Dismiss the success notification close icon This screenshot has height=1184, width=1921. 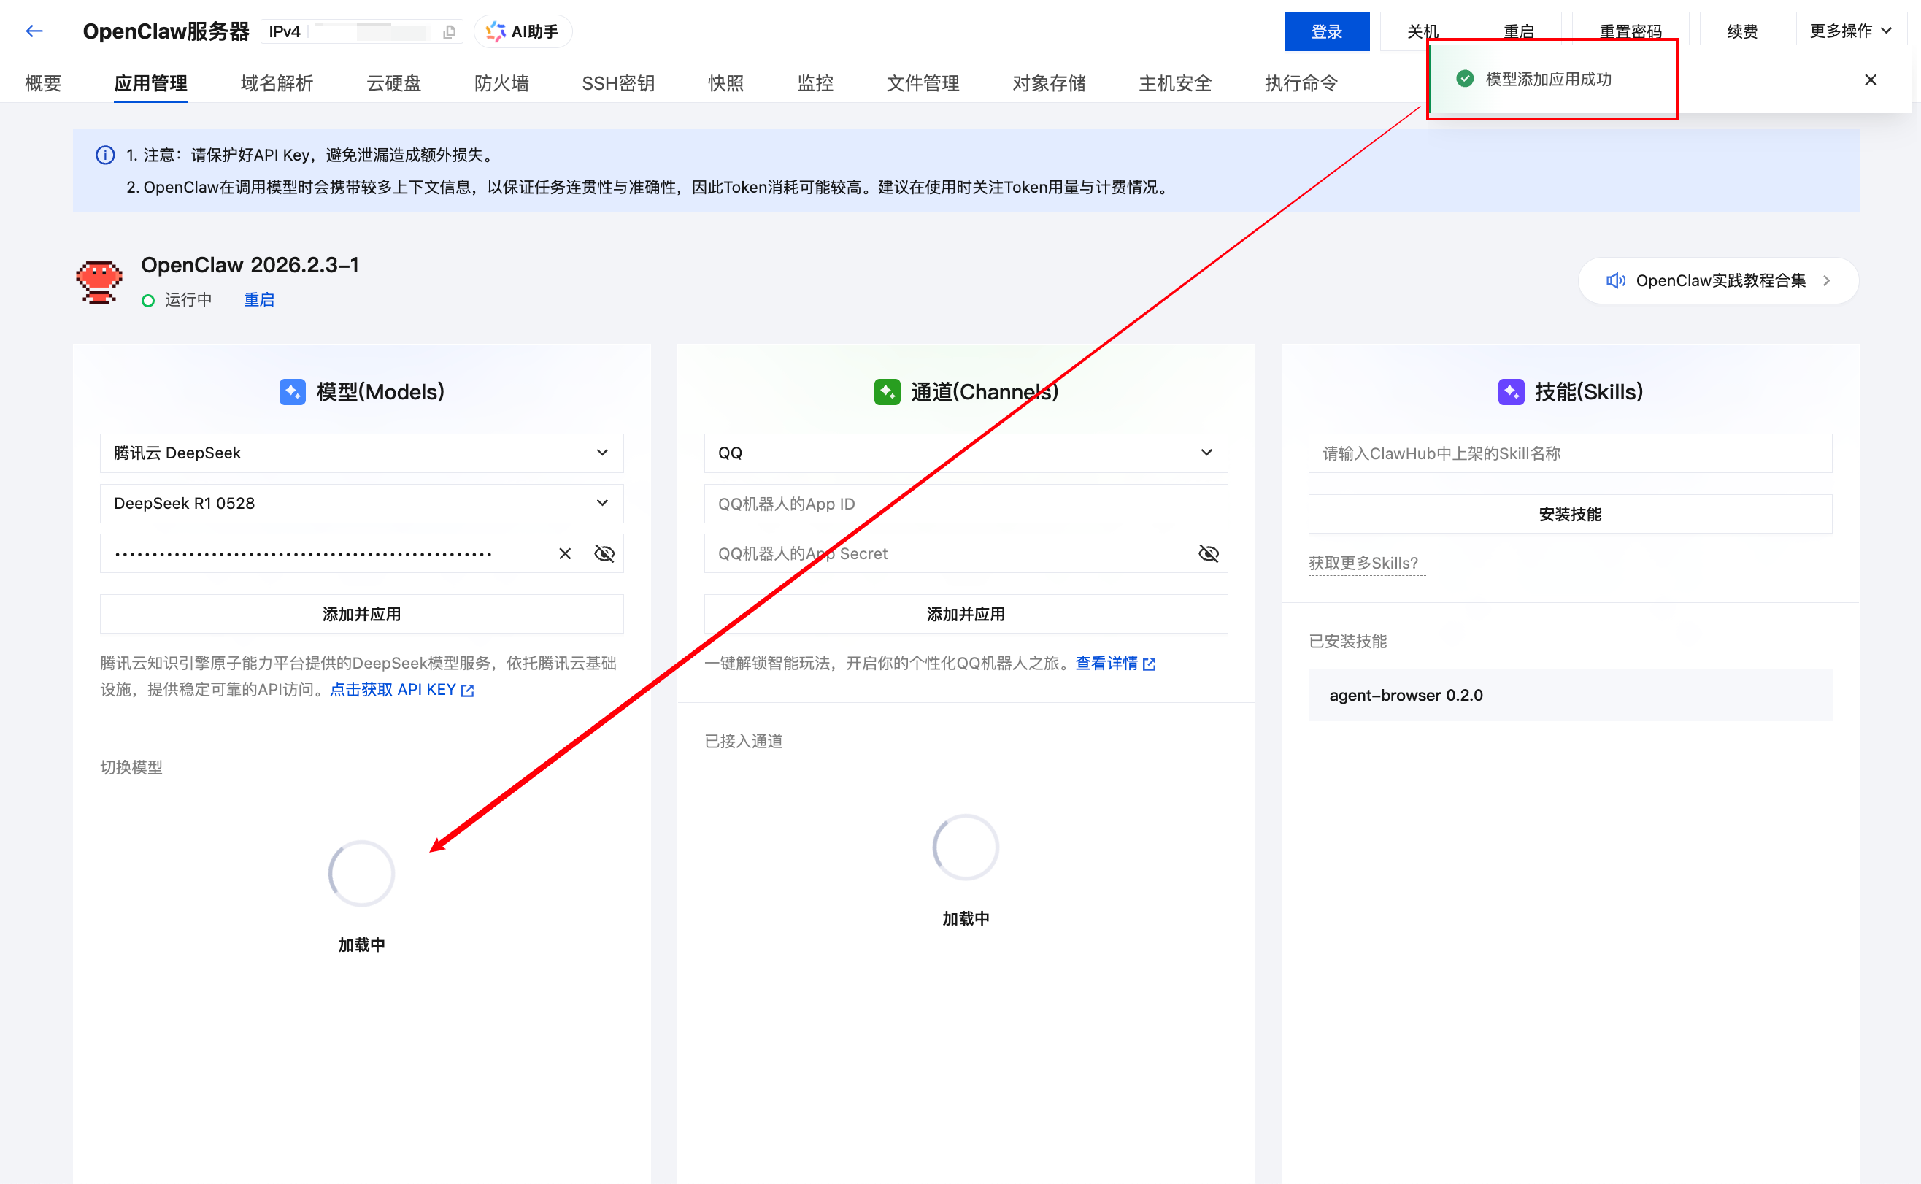(x=1870, y=80)
